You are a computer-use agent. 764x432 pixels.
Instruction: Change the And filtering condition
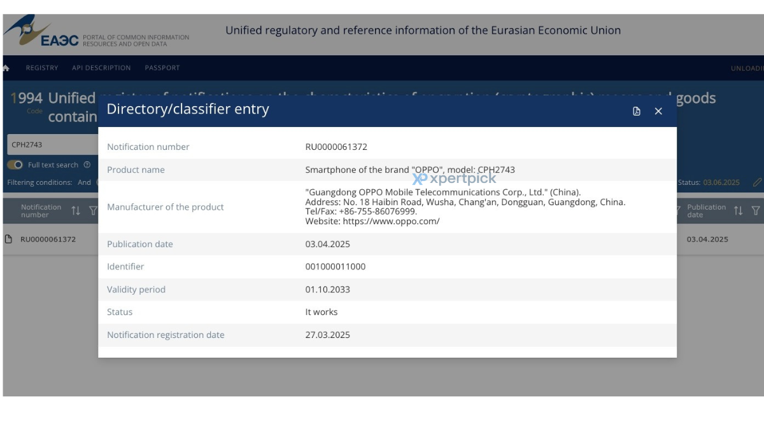85,182
